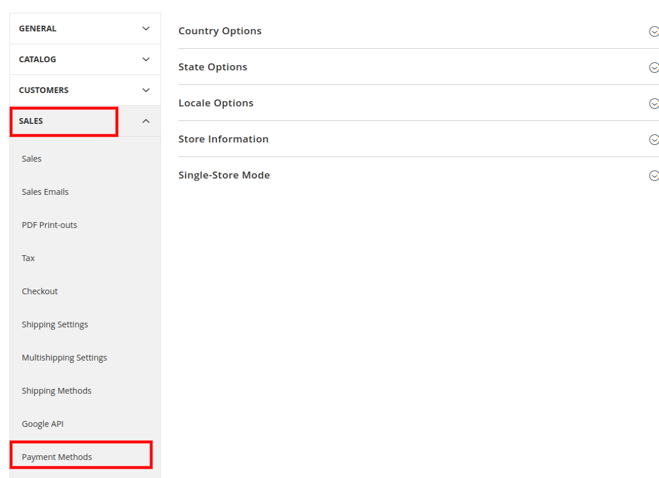659x478 pixels.
Task: Click the Single-Store Mode circle chevron icon
Action: 653,176
